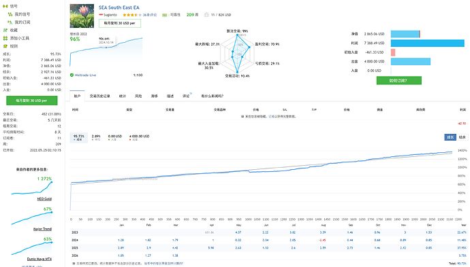Click 我的信号 in the sidebar menu

tap(22, 14)
